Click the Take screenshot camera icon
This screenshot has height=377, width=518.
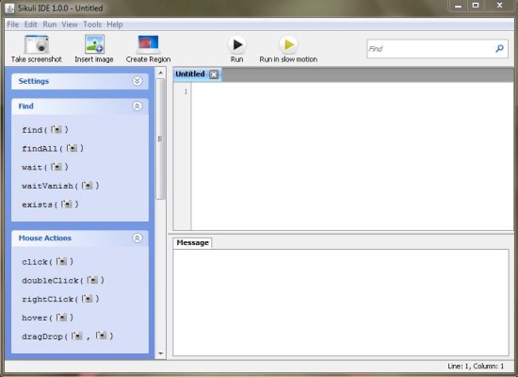tap(37, 44)
